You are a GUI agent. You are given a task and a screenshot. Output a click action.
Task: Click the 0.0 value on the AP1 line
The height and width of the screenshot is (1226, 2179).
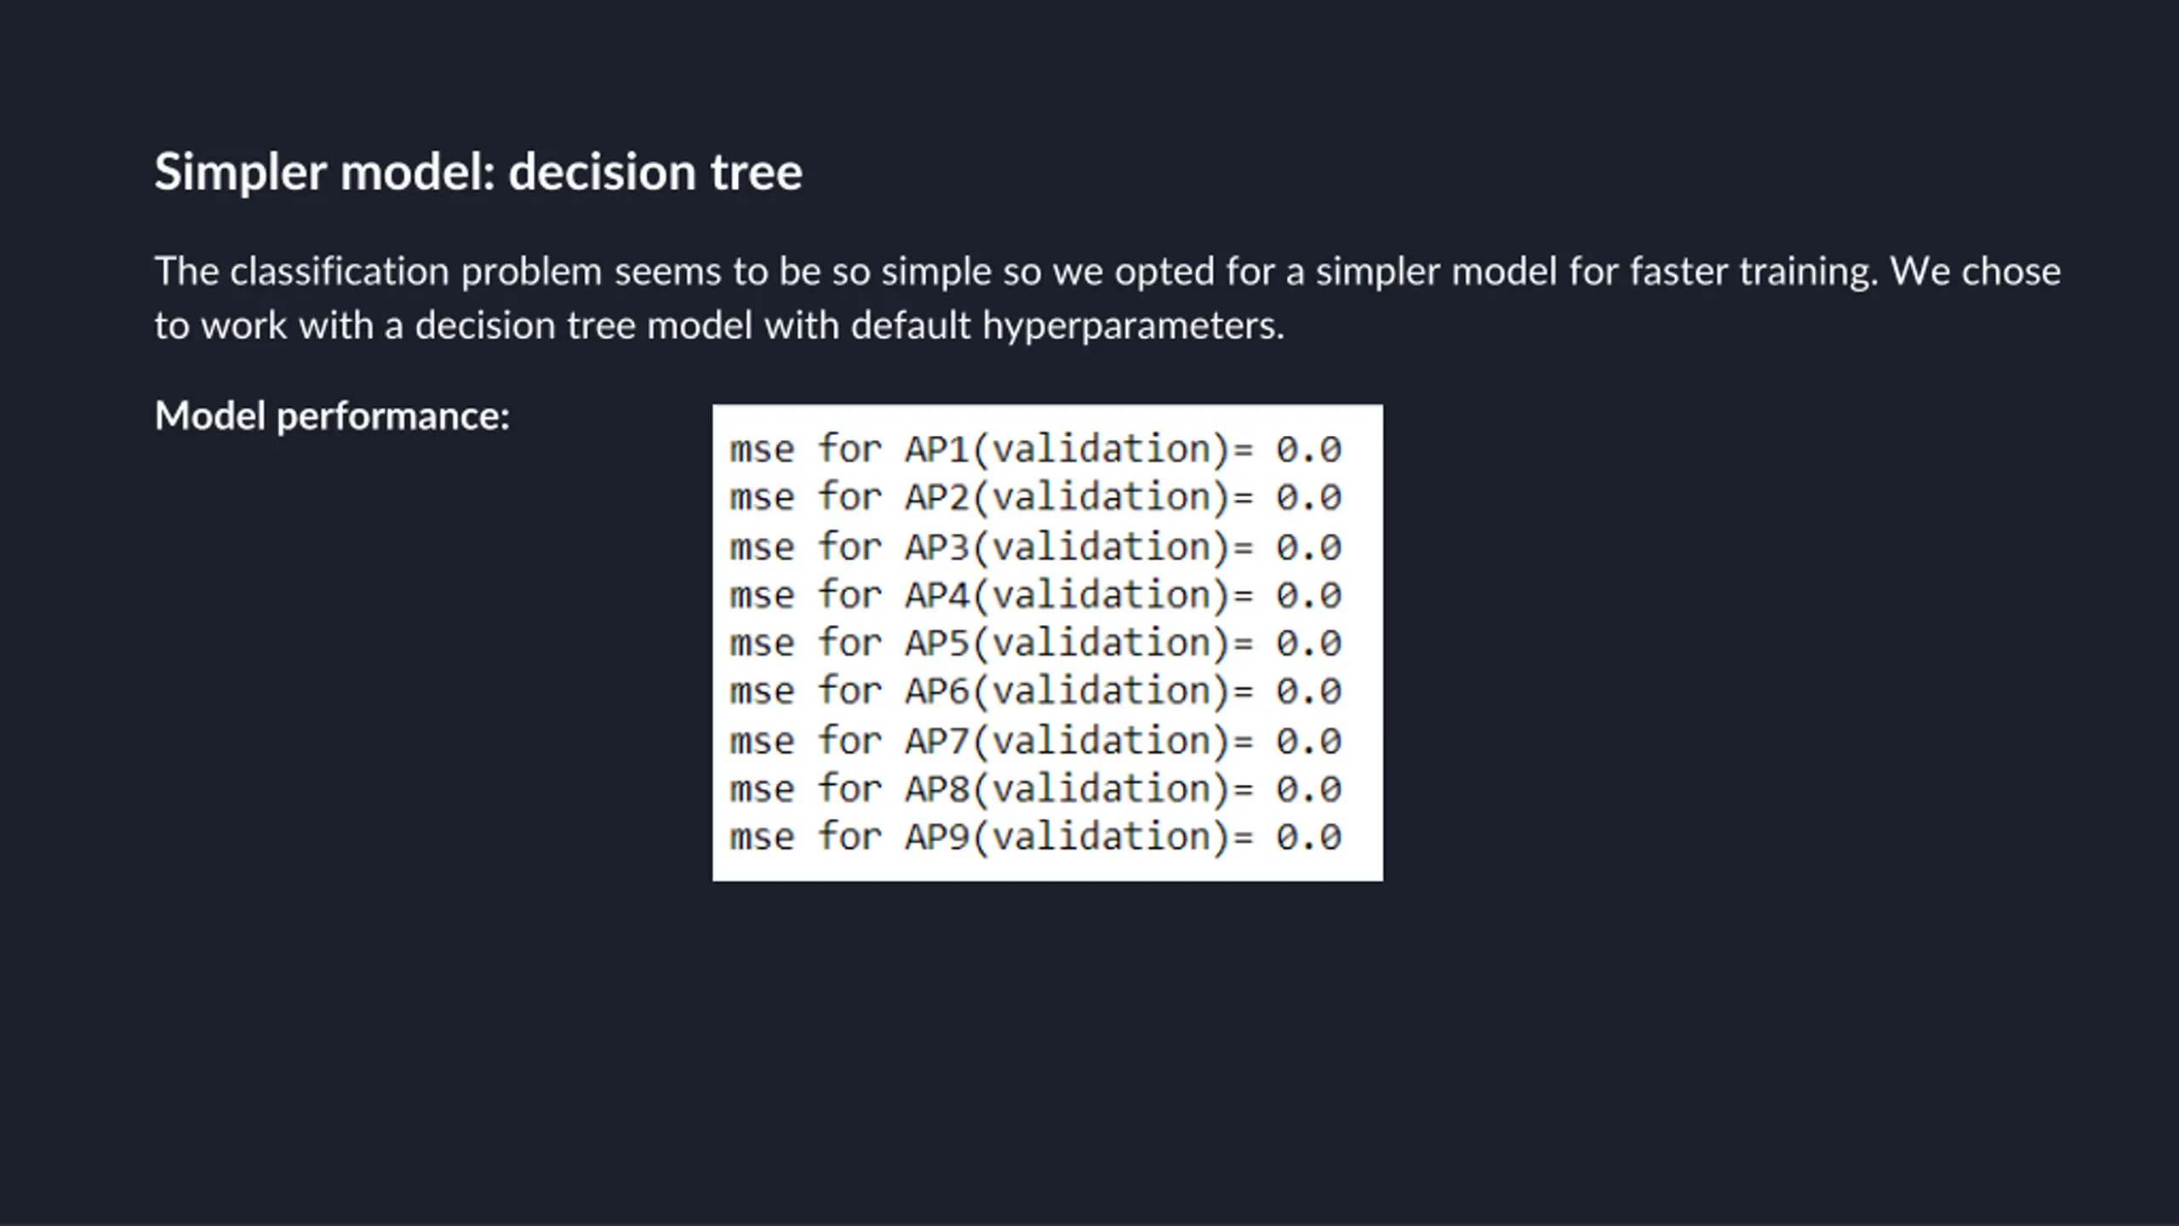point(1309,450)
